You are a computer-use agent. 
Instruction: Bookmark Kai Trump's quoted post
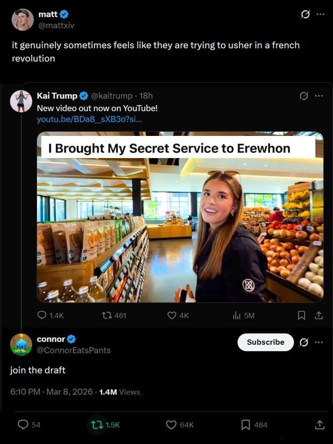click(x=301, y=315)
